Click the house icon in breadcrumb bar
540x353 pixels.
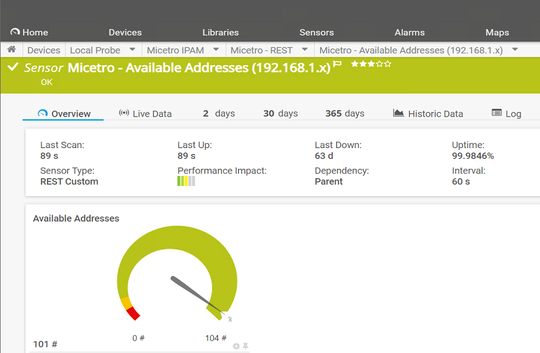tap(11, 50)
